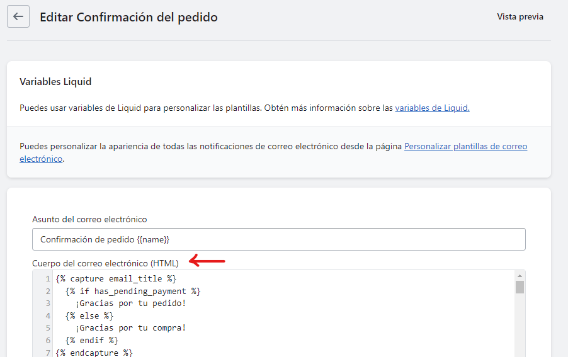Focus the email subject input field
The height and width of the screenshot is (357, 568).
pyautogui.click(x=278, y=239)
